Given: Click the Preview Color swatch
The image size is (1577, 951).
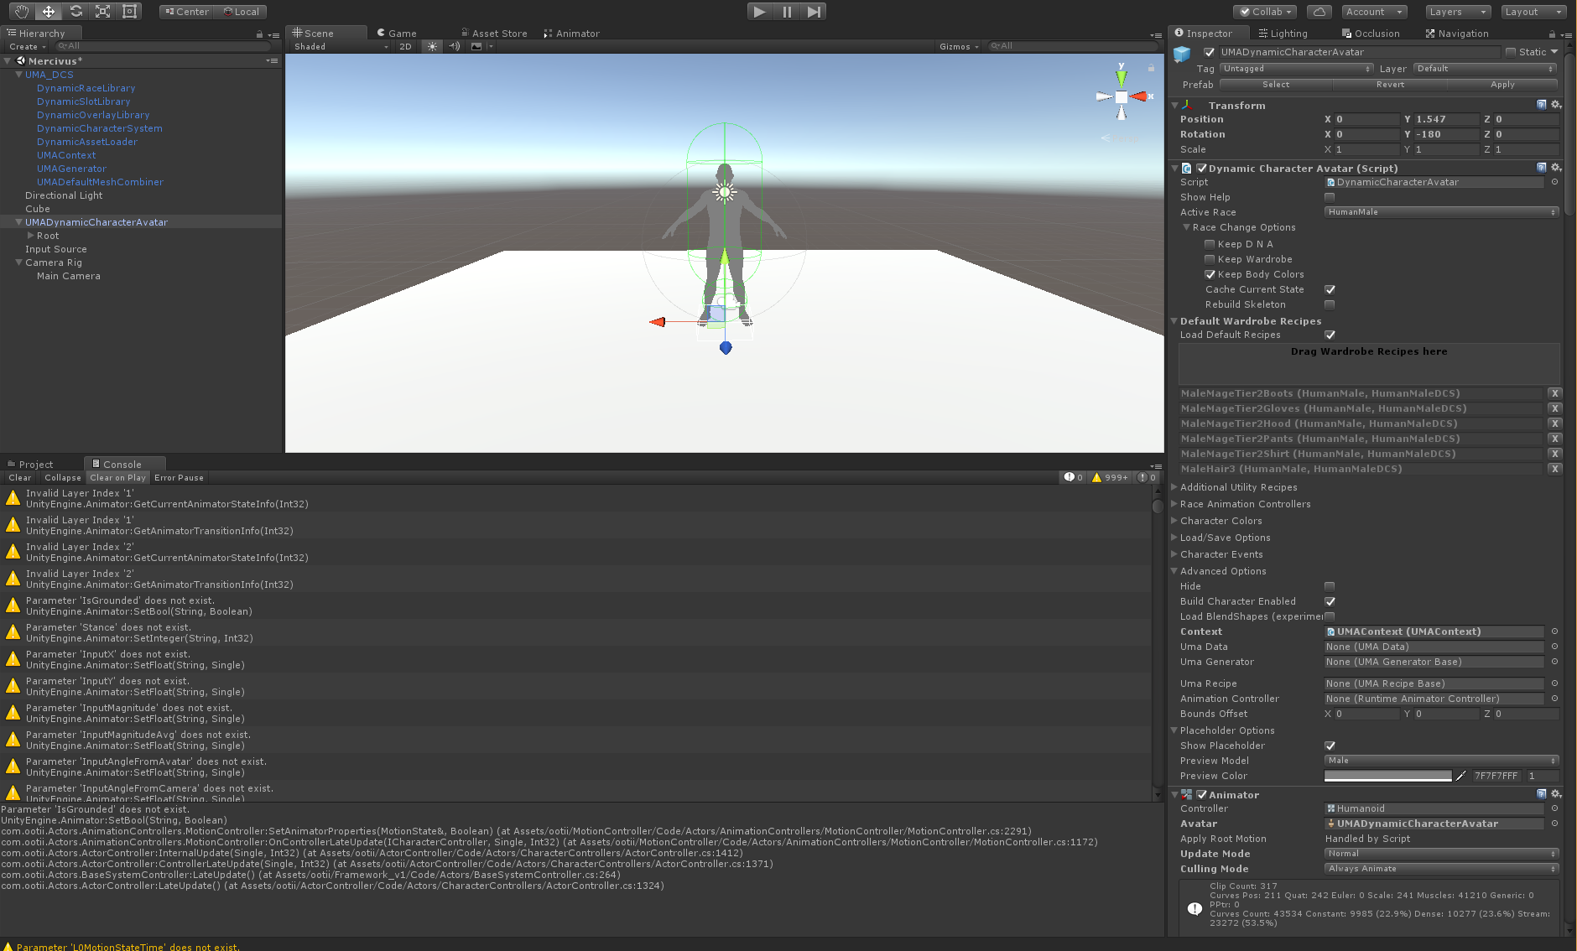Looking at the screenshot, I should (1388, 775).
